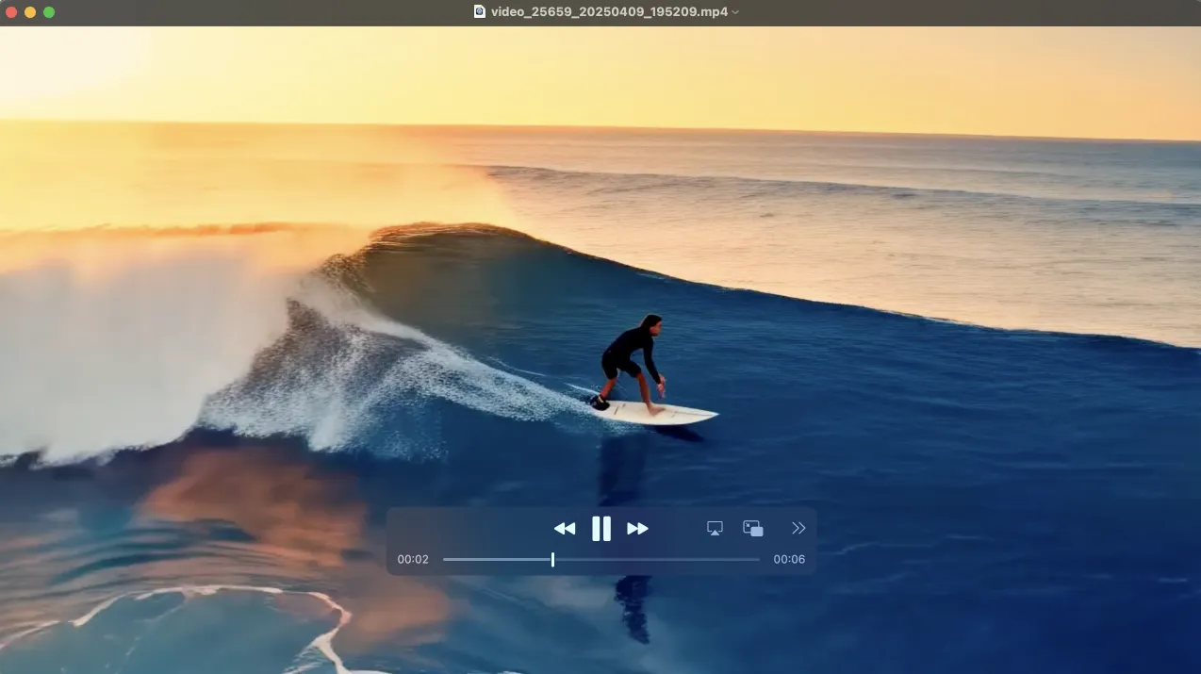Toggle the 00:06 remaining time display
Viewport: 1201px width, 674px height.
click(x=789, y=560)
